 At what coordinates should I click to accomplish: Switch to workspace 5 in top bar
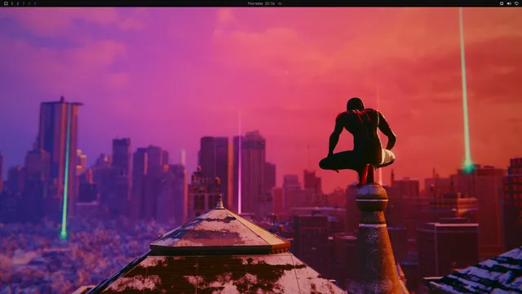click(x=34, y=3)
